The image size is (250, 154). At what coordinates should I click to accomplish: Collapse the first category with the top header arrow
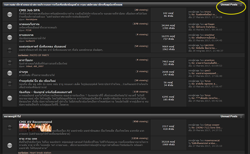241,5
